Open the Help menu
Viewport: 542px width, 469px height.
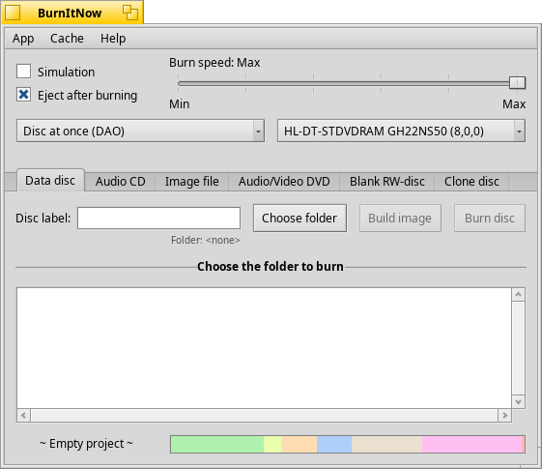(x=113, y=38)
